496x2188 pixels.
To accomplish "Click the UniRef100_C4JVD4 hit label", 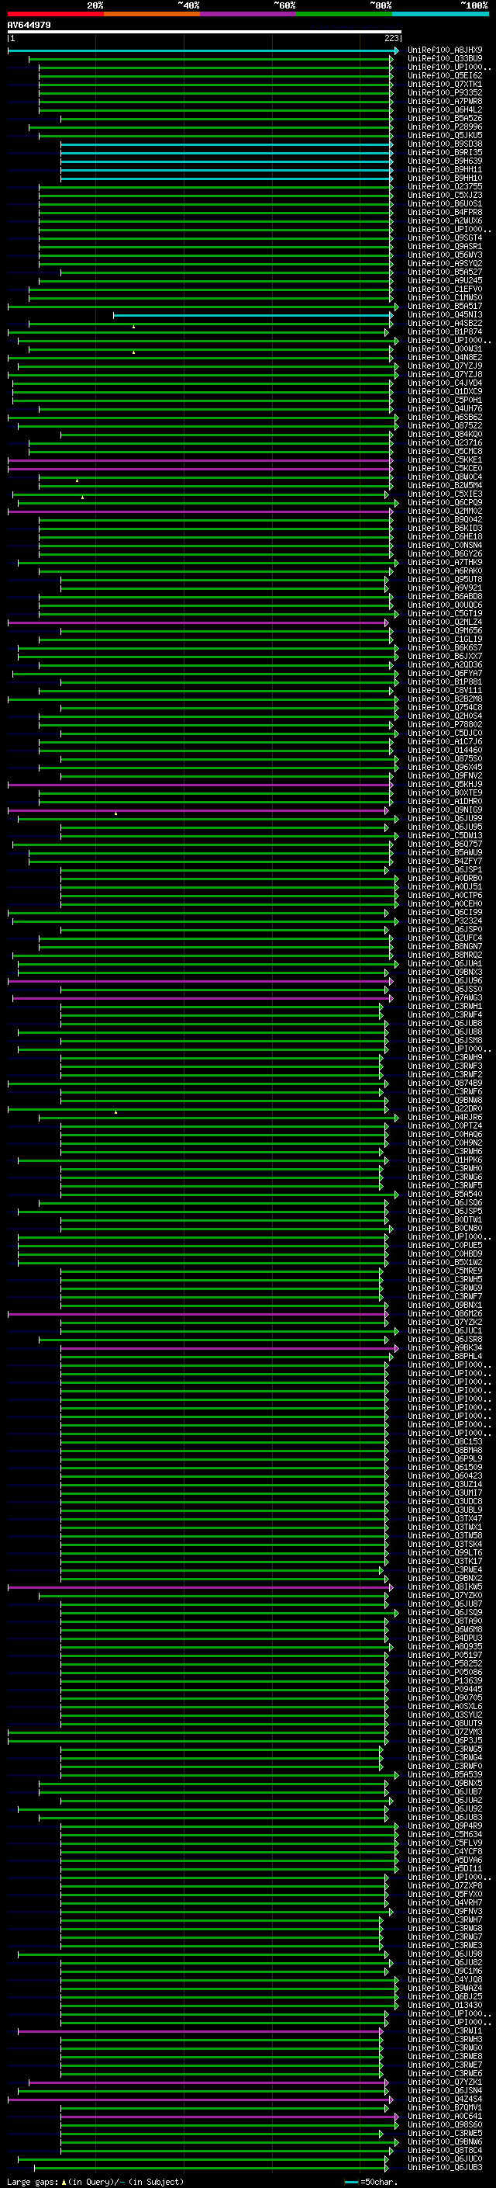I will (x=445, y=383).
